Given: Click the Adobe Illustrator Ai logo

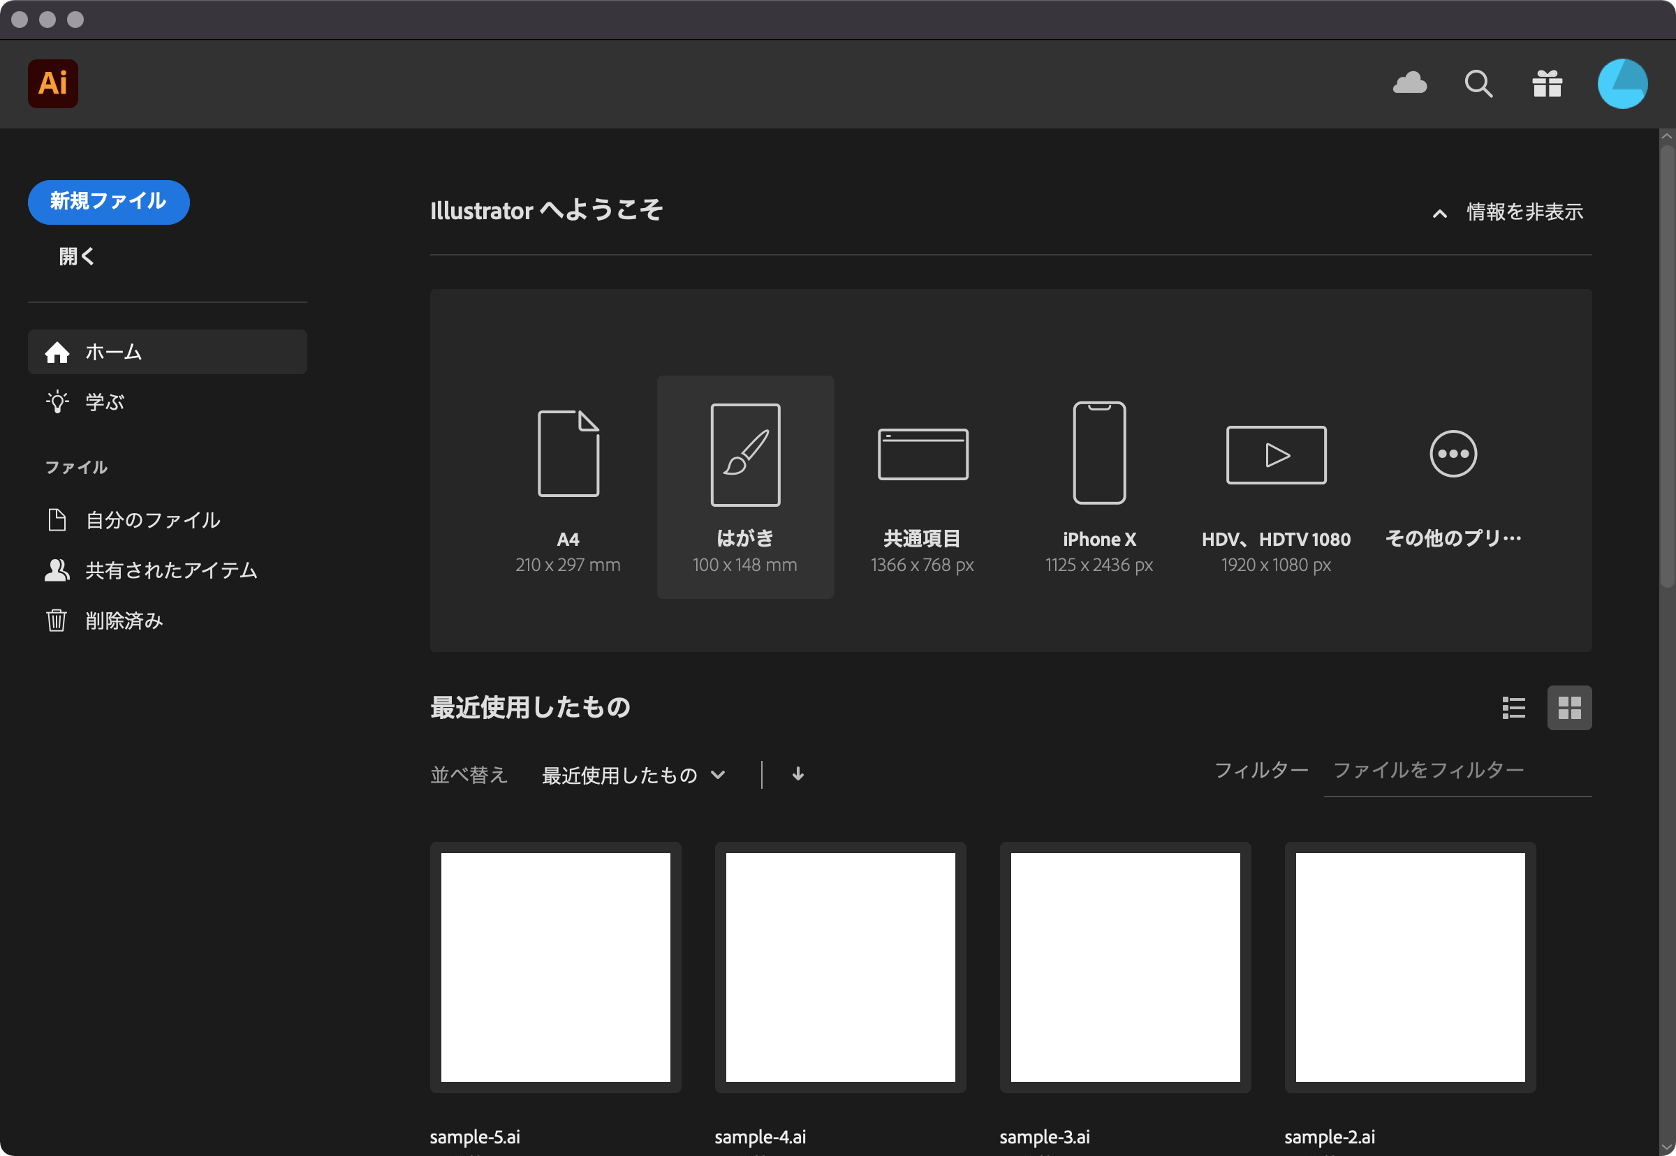Looking at the screenshot, I should 53,83.
